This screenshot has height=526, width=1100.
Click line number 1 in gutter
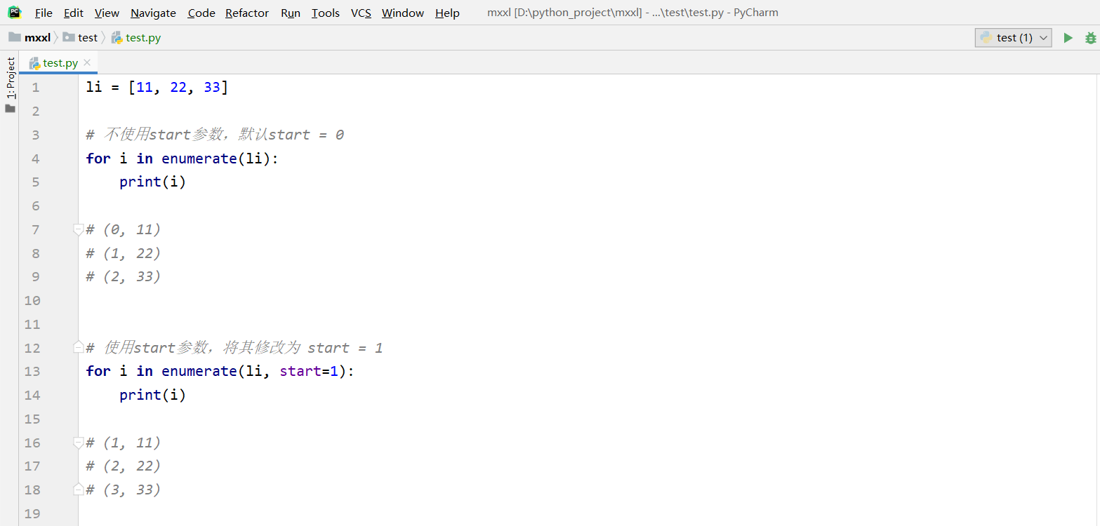tap(36, 87)
